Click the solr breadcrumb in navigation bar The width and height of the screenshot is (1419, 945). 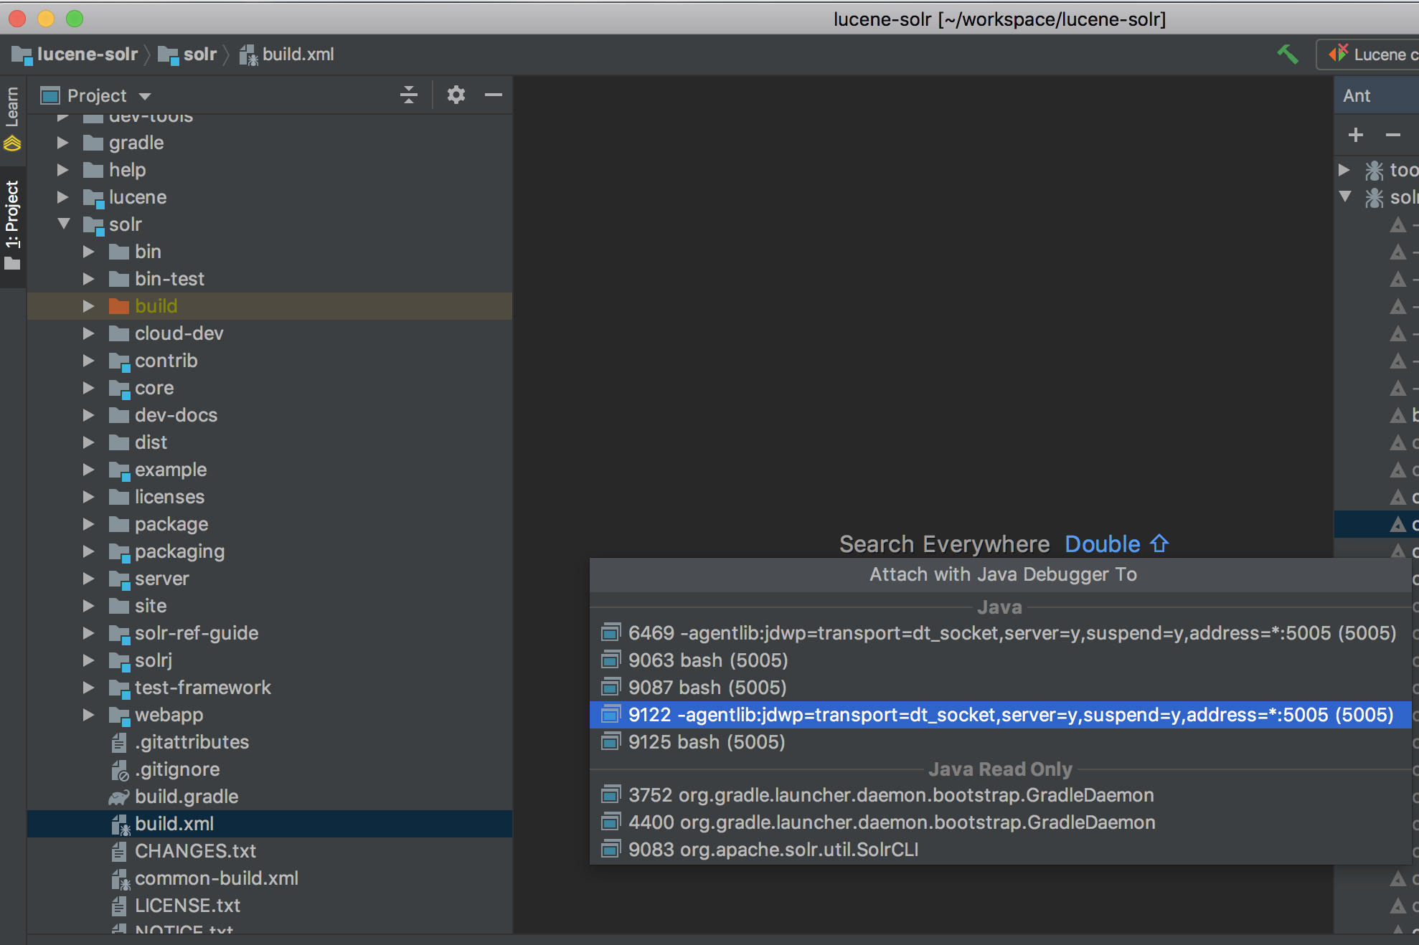[x=199, y=54]
